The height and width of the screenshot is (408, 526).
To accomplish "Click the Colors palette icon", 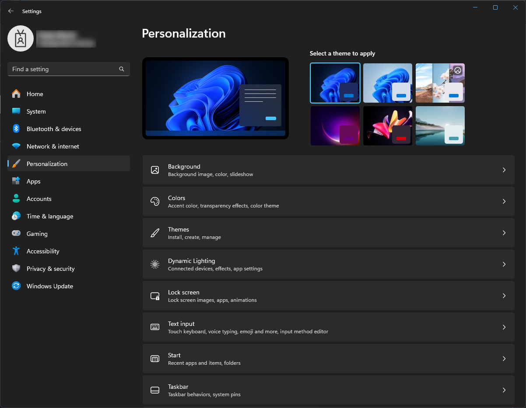I will pos(154,201).
